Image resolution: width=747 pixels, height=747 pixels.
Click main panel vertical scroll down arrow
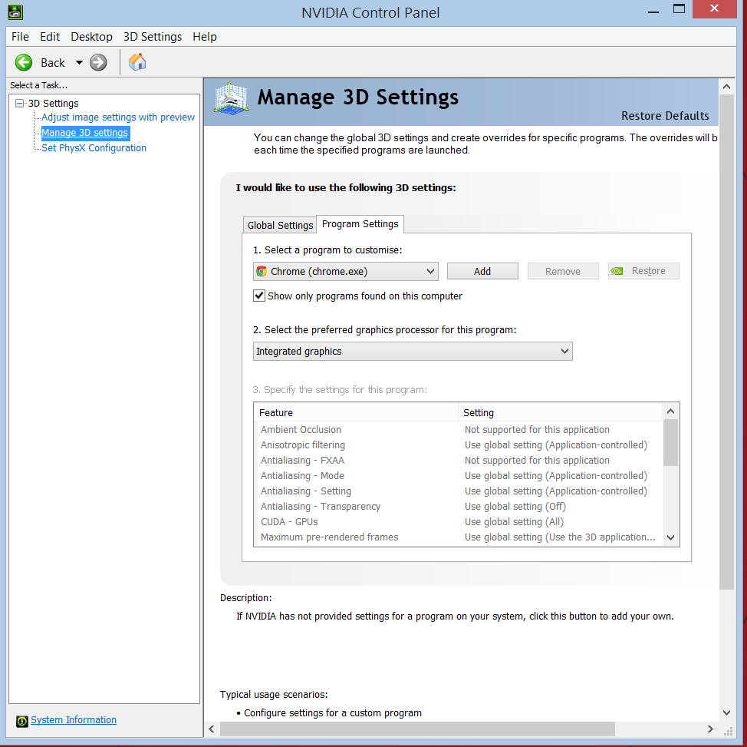point(726,712)
